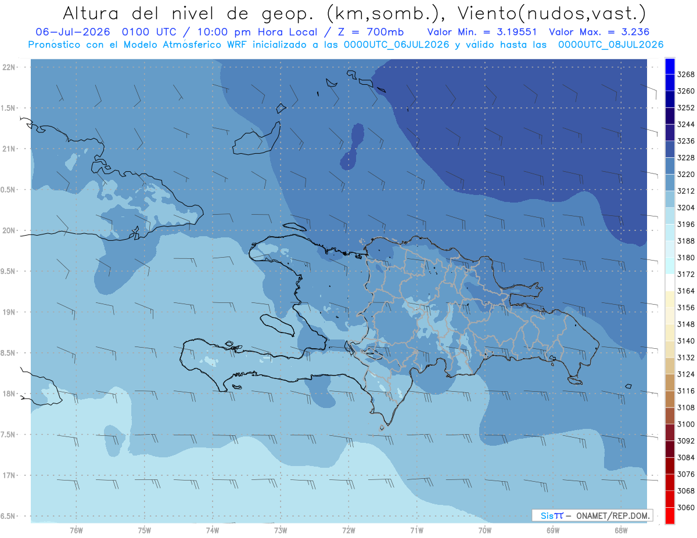Click the color bar segment between 3236 and 3228
The height and width of the screenshot is (538, 697).
click(670, 150)
